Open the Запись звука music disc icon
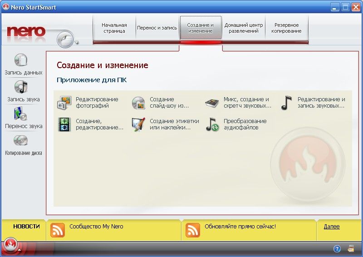The image size is (363, 257). [21, 87]
